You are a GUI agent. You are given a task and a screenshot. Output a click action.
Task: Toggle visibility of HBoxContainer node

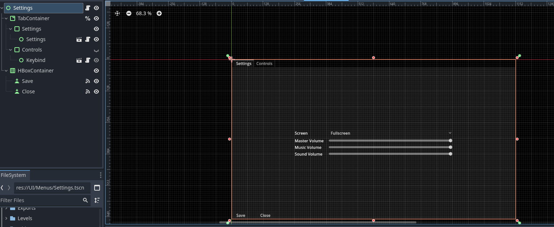tap(96, 71)
